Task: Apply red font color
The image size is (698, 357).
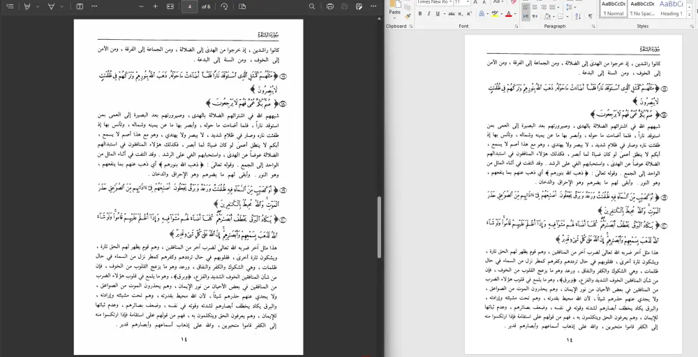Action: pos(508,14)
